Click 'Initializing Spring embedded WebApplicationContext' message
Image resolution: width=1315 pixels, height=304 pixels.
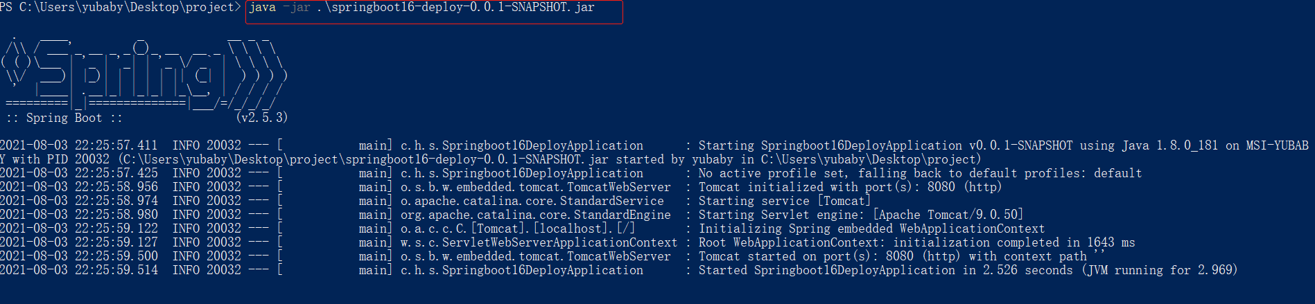(x=871, y=229)
